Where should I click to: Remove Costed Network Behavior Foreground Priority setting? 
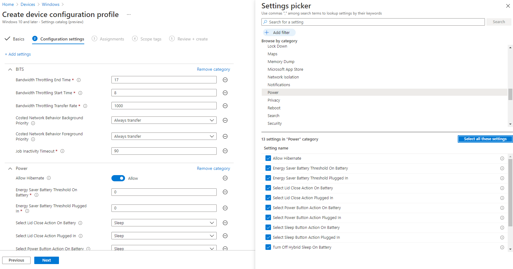coord(225,137)
